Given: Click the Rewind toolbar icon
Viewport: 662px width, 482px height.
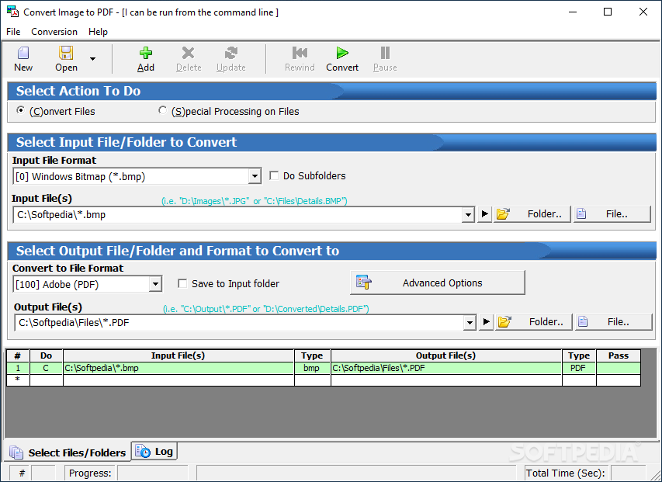Looking at the screenshot, I should [x=300, y=54].
